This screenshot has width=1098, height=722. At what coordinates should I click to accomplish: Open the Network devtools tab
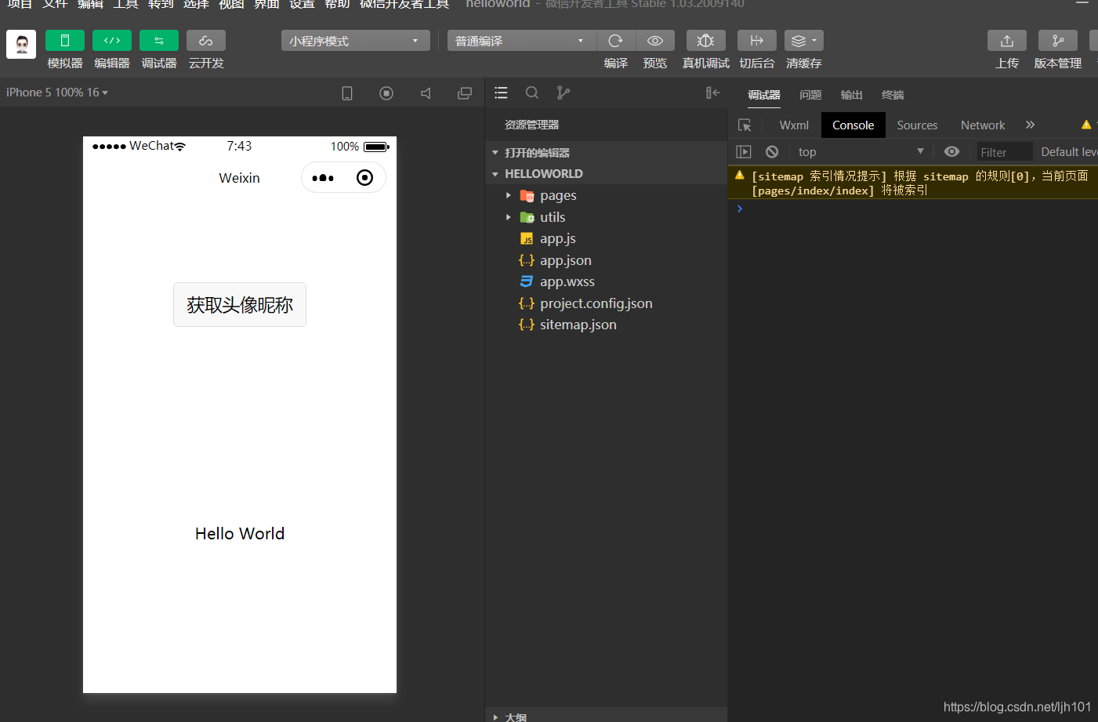983,125
